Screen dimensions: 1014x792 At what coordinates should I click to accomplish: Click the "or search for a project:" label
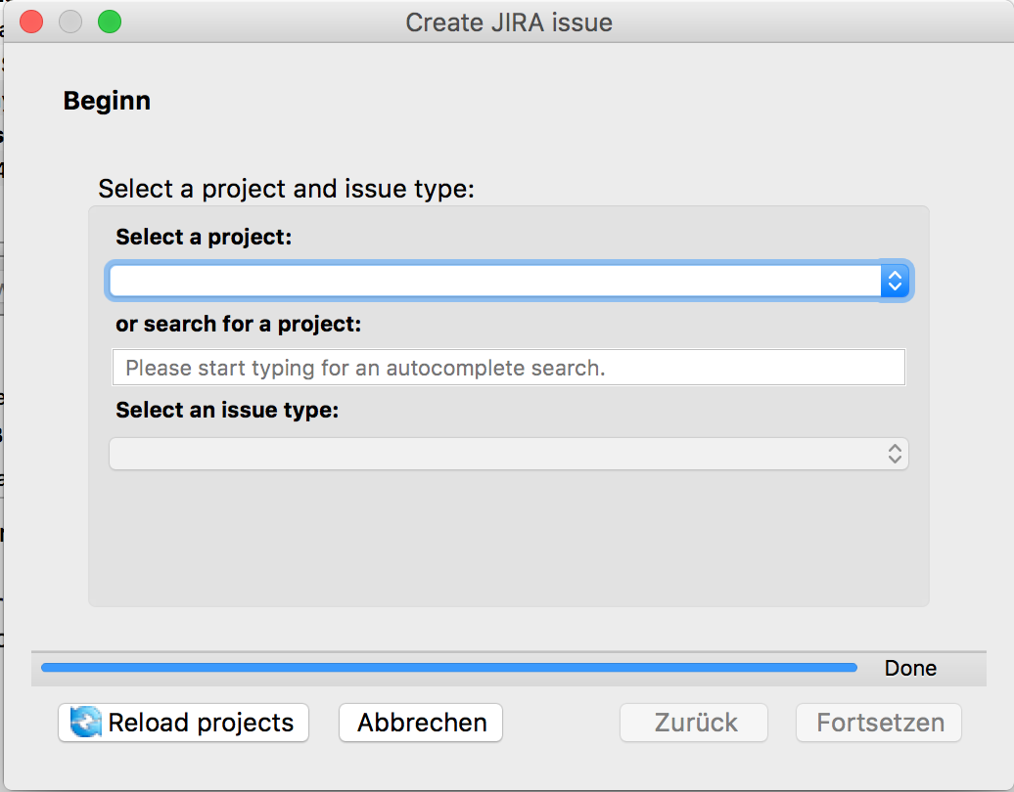point(238,324)
